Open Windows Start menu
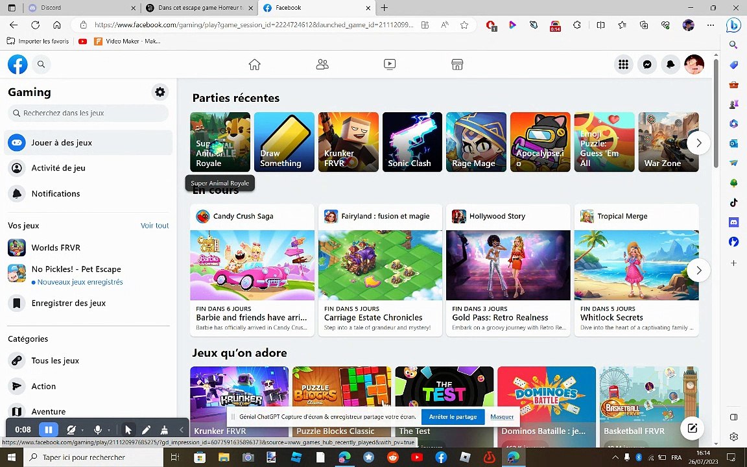Screen dimensions: 747x467 click(x=12, y=457)
